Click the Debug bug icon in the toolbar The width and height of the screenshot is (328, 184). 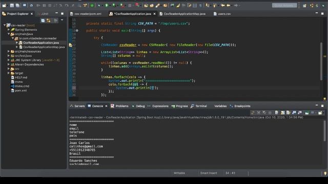[x=99, y=6]
